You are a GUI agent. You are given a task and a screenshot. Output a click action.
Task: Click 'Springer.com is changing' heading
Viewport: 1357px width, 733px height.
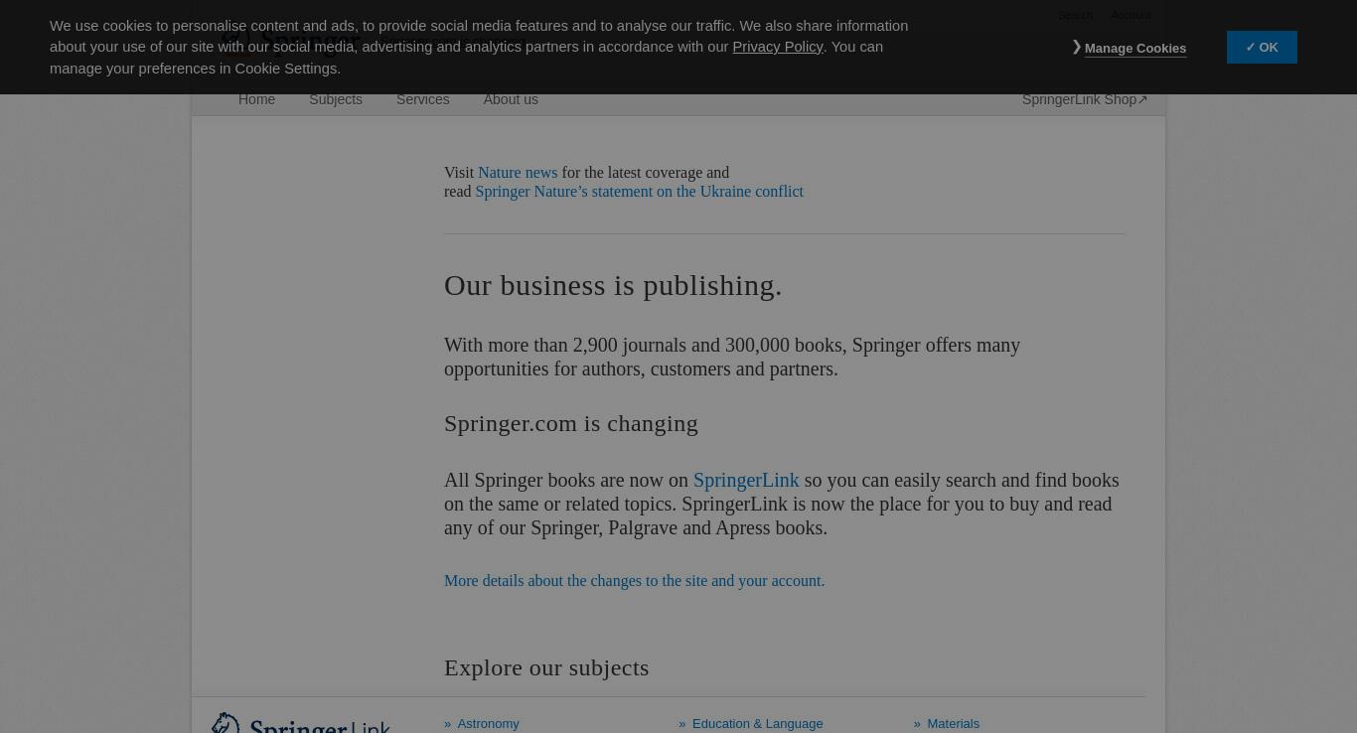click(571, 423)
